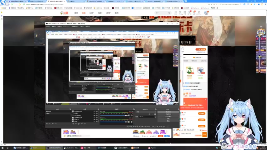Viewport: 267px width, 150px height.
Task: Click 开始录制 Start Recording in OBS
Action: (168, 114)
